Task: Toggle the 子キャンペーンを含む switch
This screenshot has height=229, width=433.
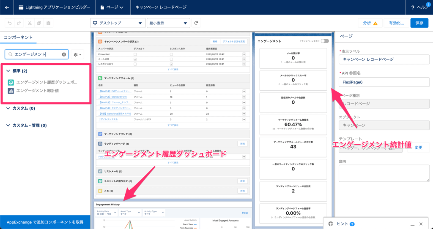Action: 324,41
